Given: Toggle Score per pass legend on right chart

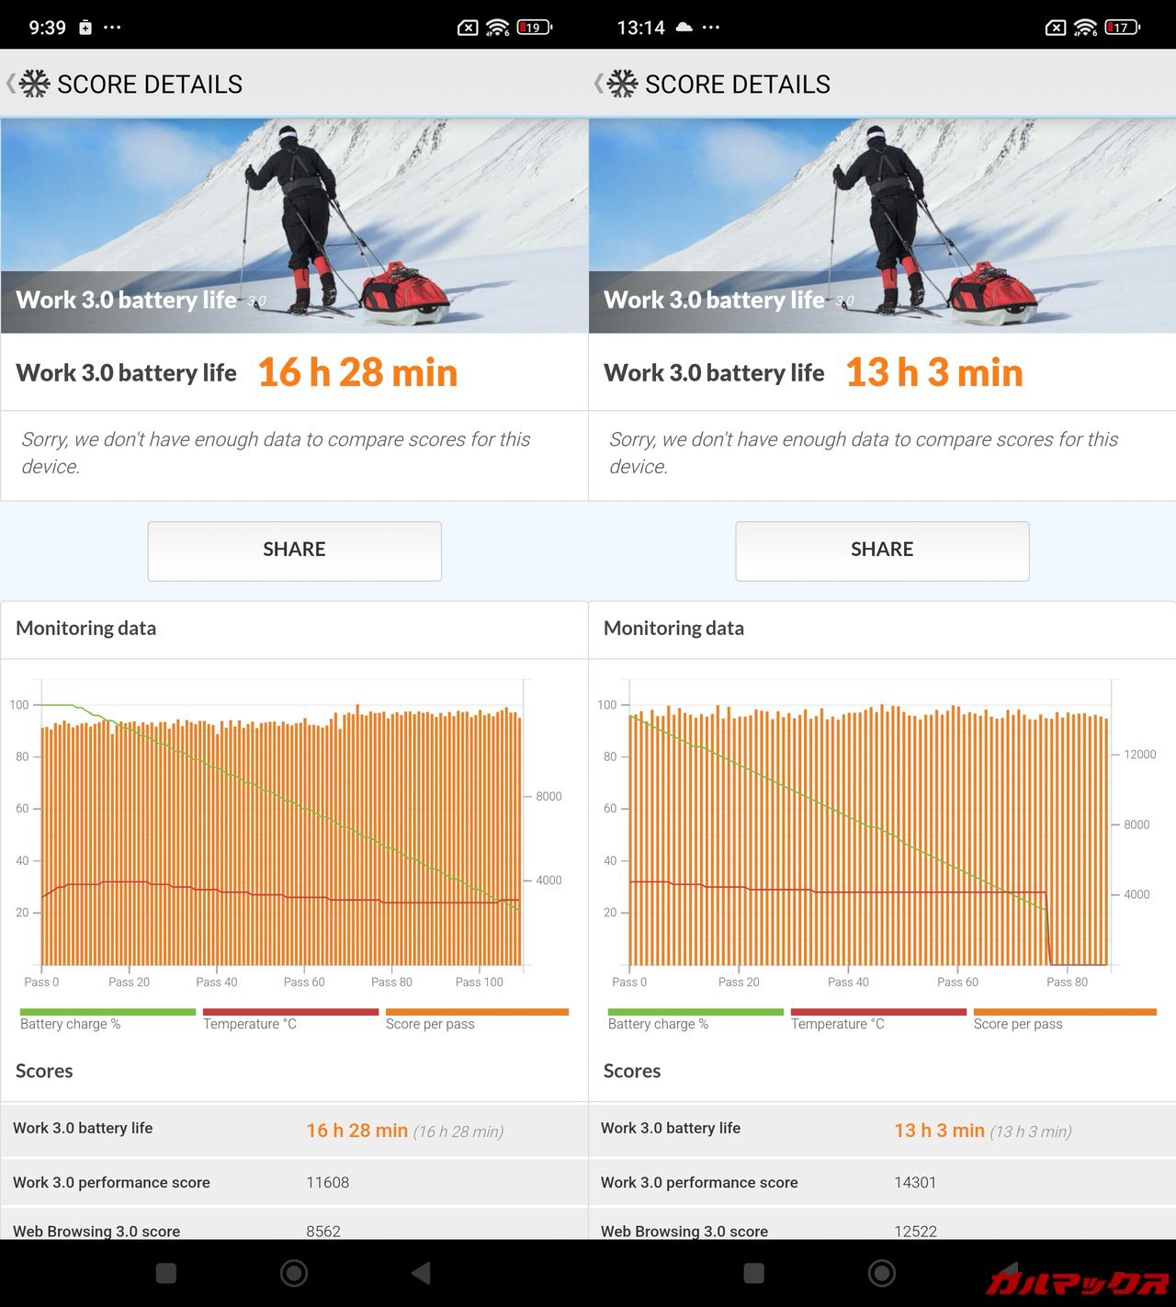Looking at the screenshot, I should coord(1063,1018).
